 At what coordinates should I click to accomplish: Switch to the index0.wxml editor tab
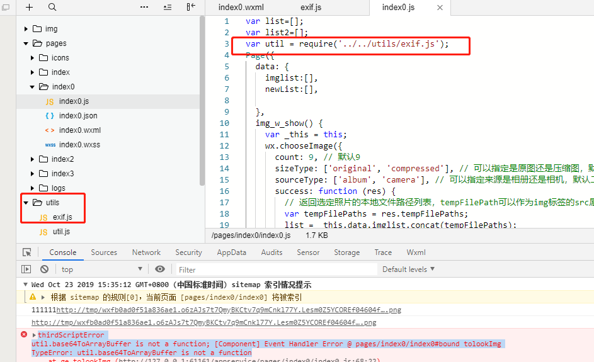[241, 8]
